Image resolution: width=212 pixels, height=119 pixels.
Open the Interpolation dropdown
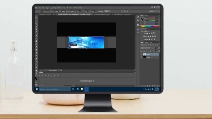coord(107,11)
